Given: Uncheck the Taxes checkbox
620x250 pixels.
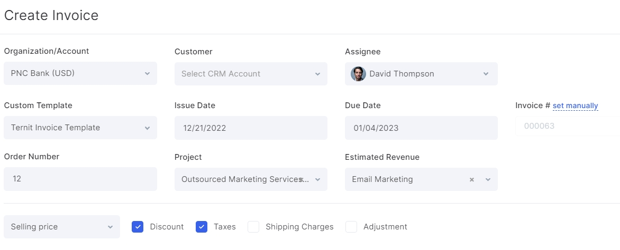Looking at the screenshot, I should click(x=202, y=227).
